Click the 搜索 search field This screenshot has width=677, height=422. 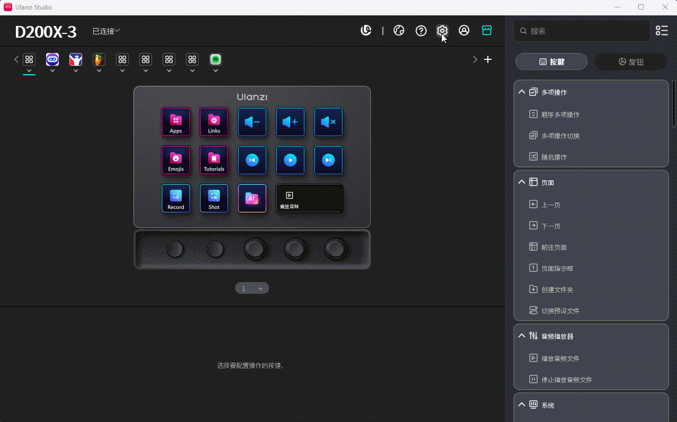click(x=583, y=31)
